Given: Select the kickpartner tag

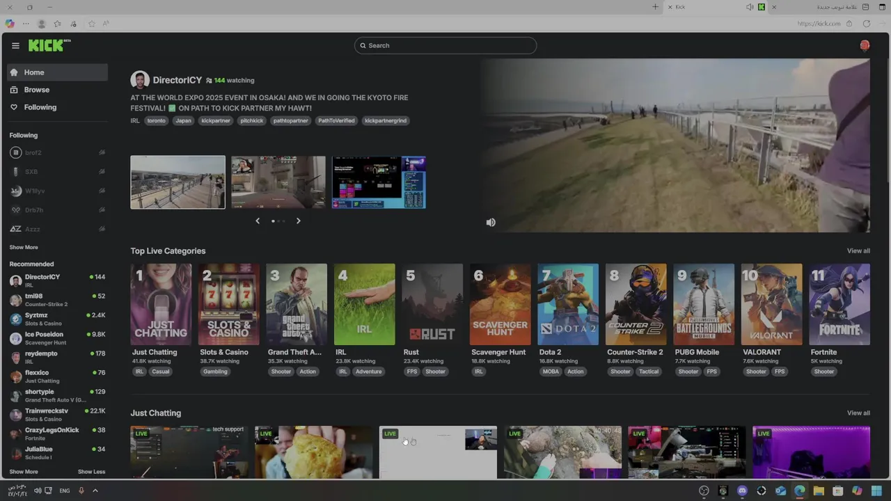Looking at the screenshot, I should click(x=216, y=120).
